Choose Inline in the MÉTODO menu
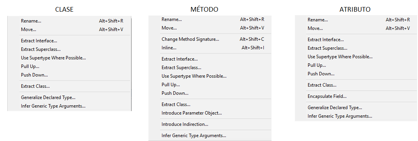This screenshot has width=418, height=141. tap(210, 48)
